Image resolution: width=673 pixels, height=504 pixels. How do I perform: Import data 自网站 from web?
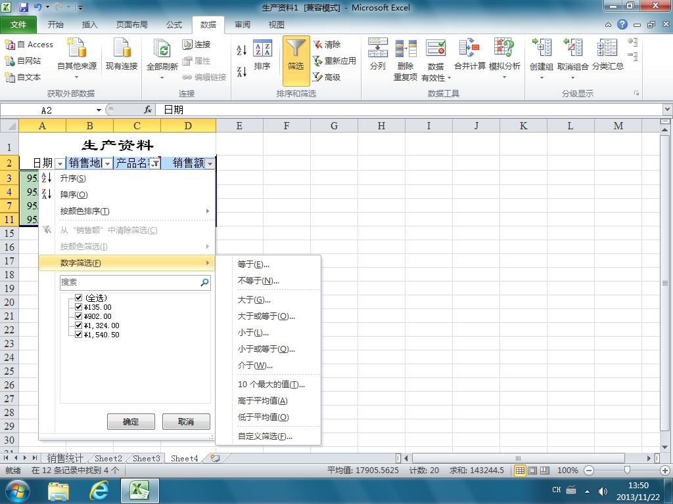tap(23, 61)
